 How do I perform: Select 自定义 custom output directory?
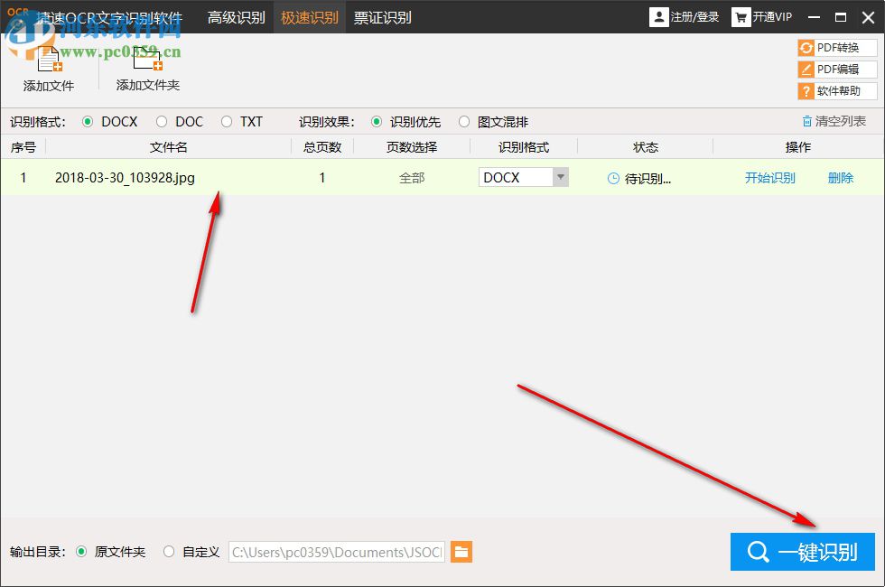[x=169, y=552]
